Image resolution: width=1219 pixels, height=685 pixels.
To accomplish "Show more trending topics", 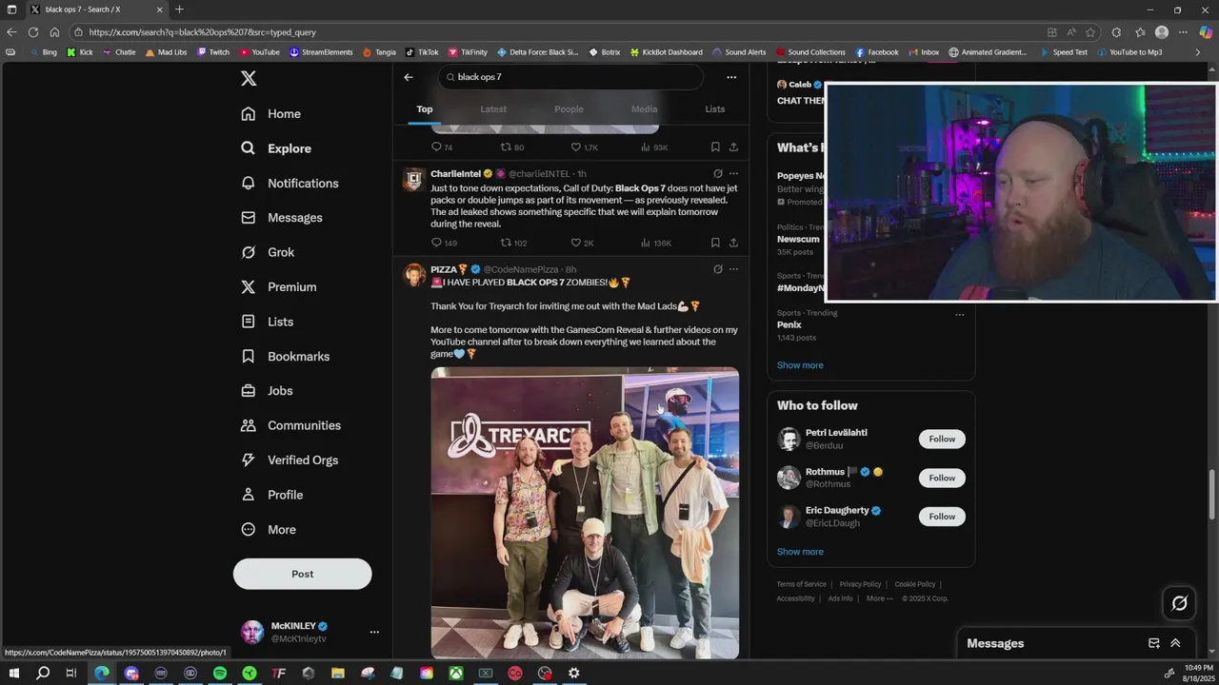I will (800, 365).
